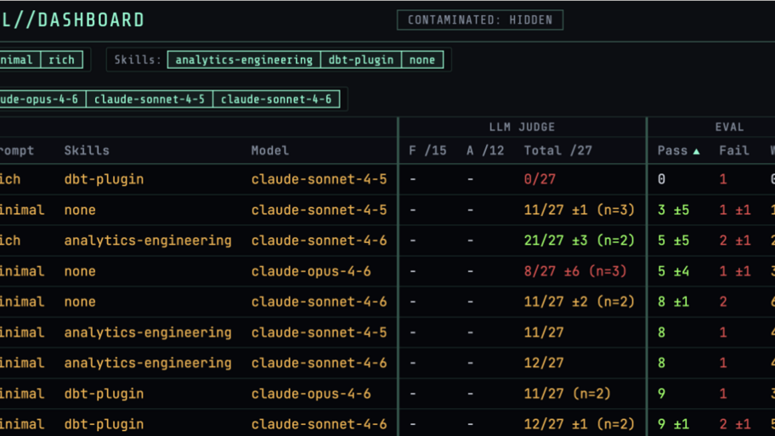Toggle the analytics-engineering skills filter
Screen dimensions: 775x436
(x=244, y=59)
